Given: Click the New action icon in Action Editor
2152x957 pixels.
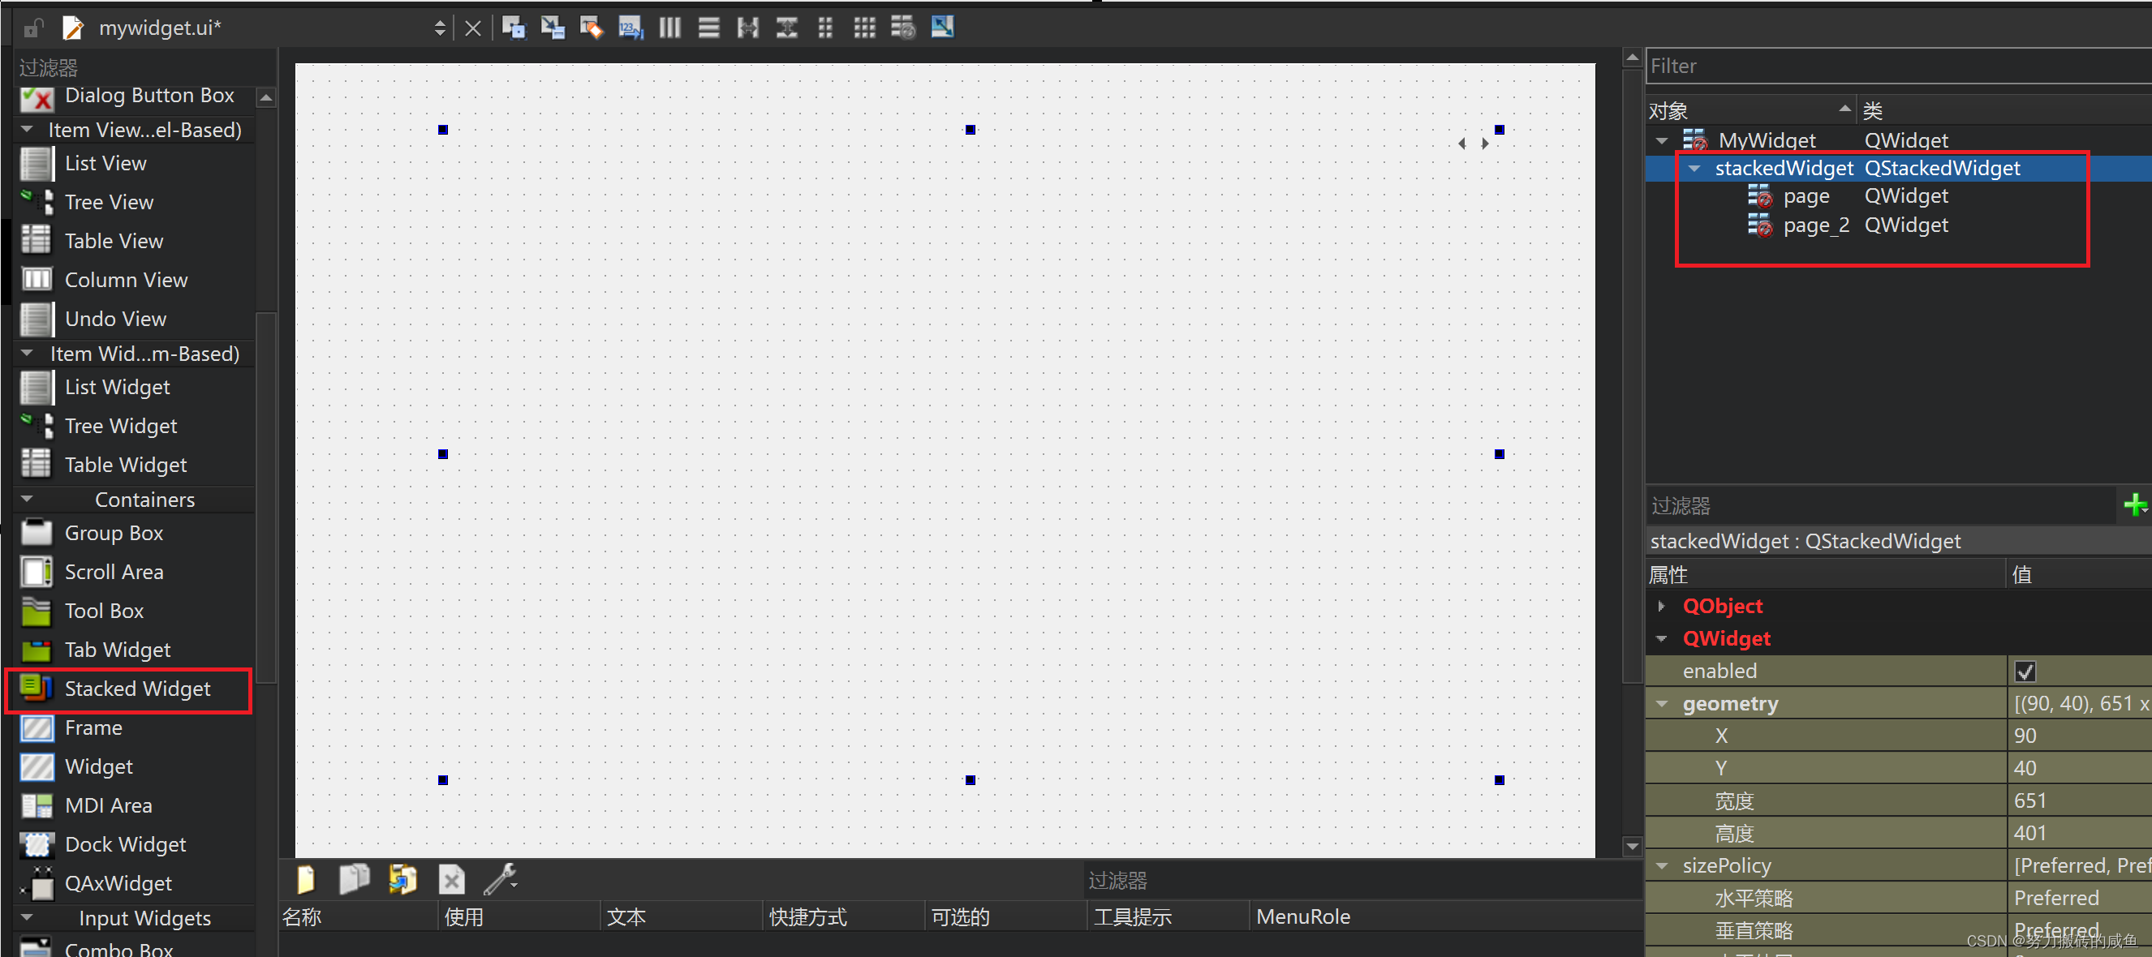Looking at the screenshot, I should coord(306,879).
